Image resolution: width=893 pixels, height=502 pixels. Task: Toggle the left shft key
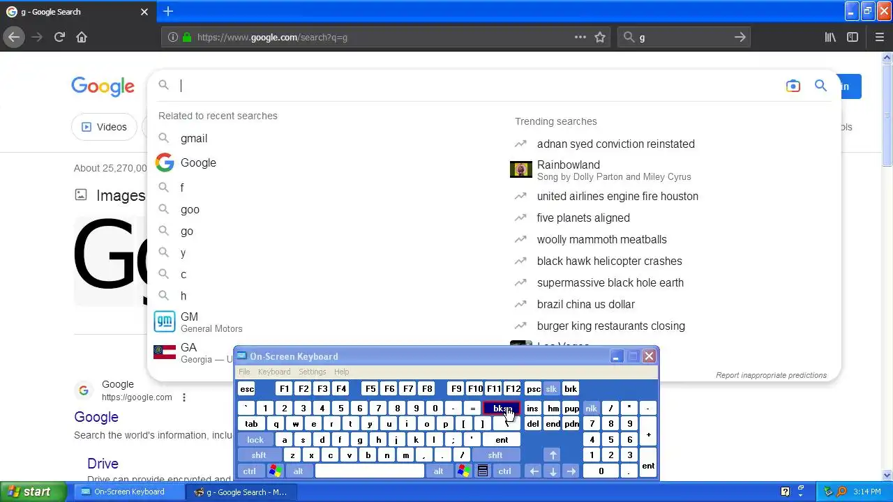point(259,455)
